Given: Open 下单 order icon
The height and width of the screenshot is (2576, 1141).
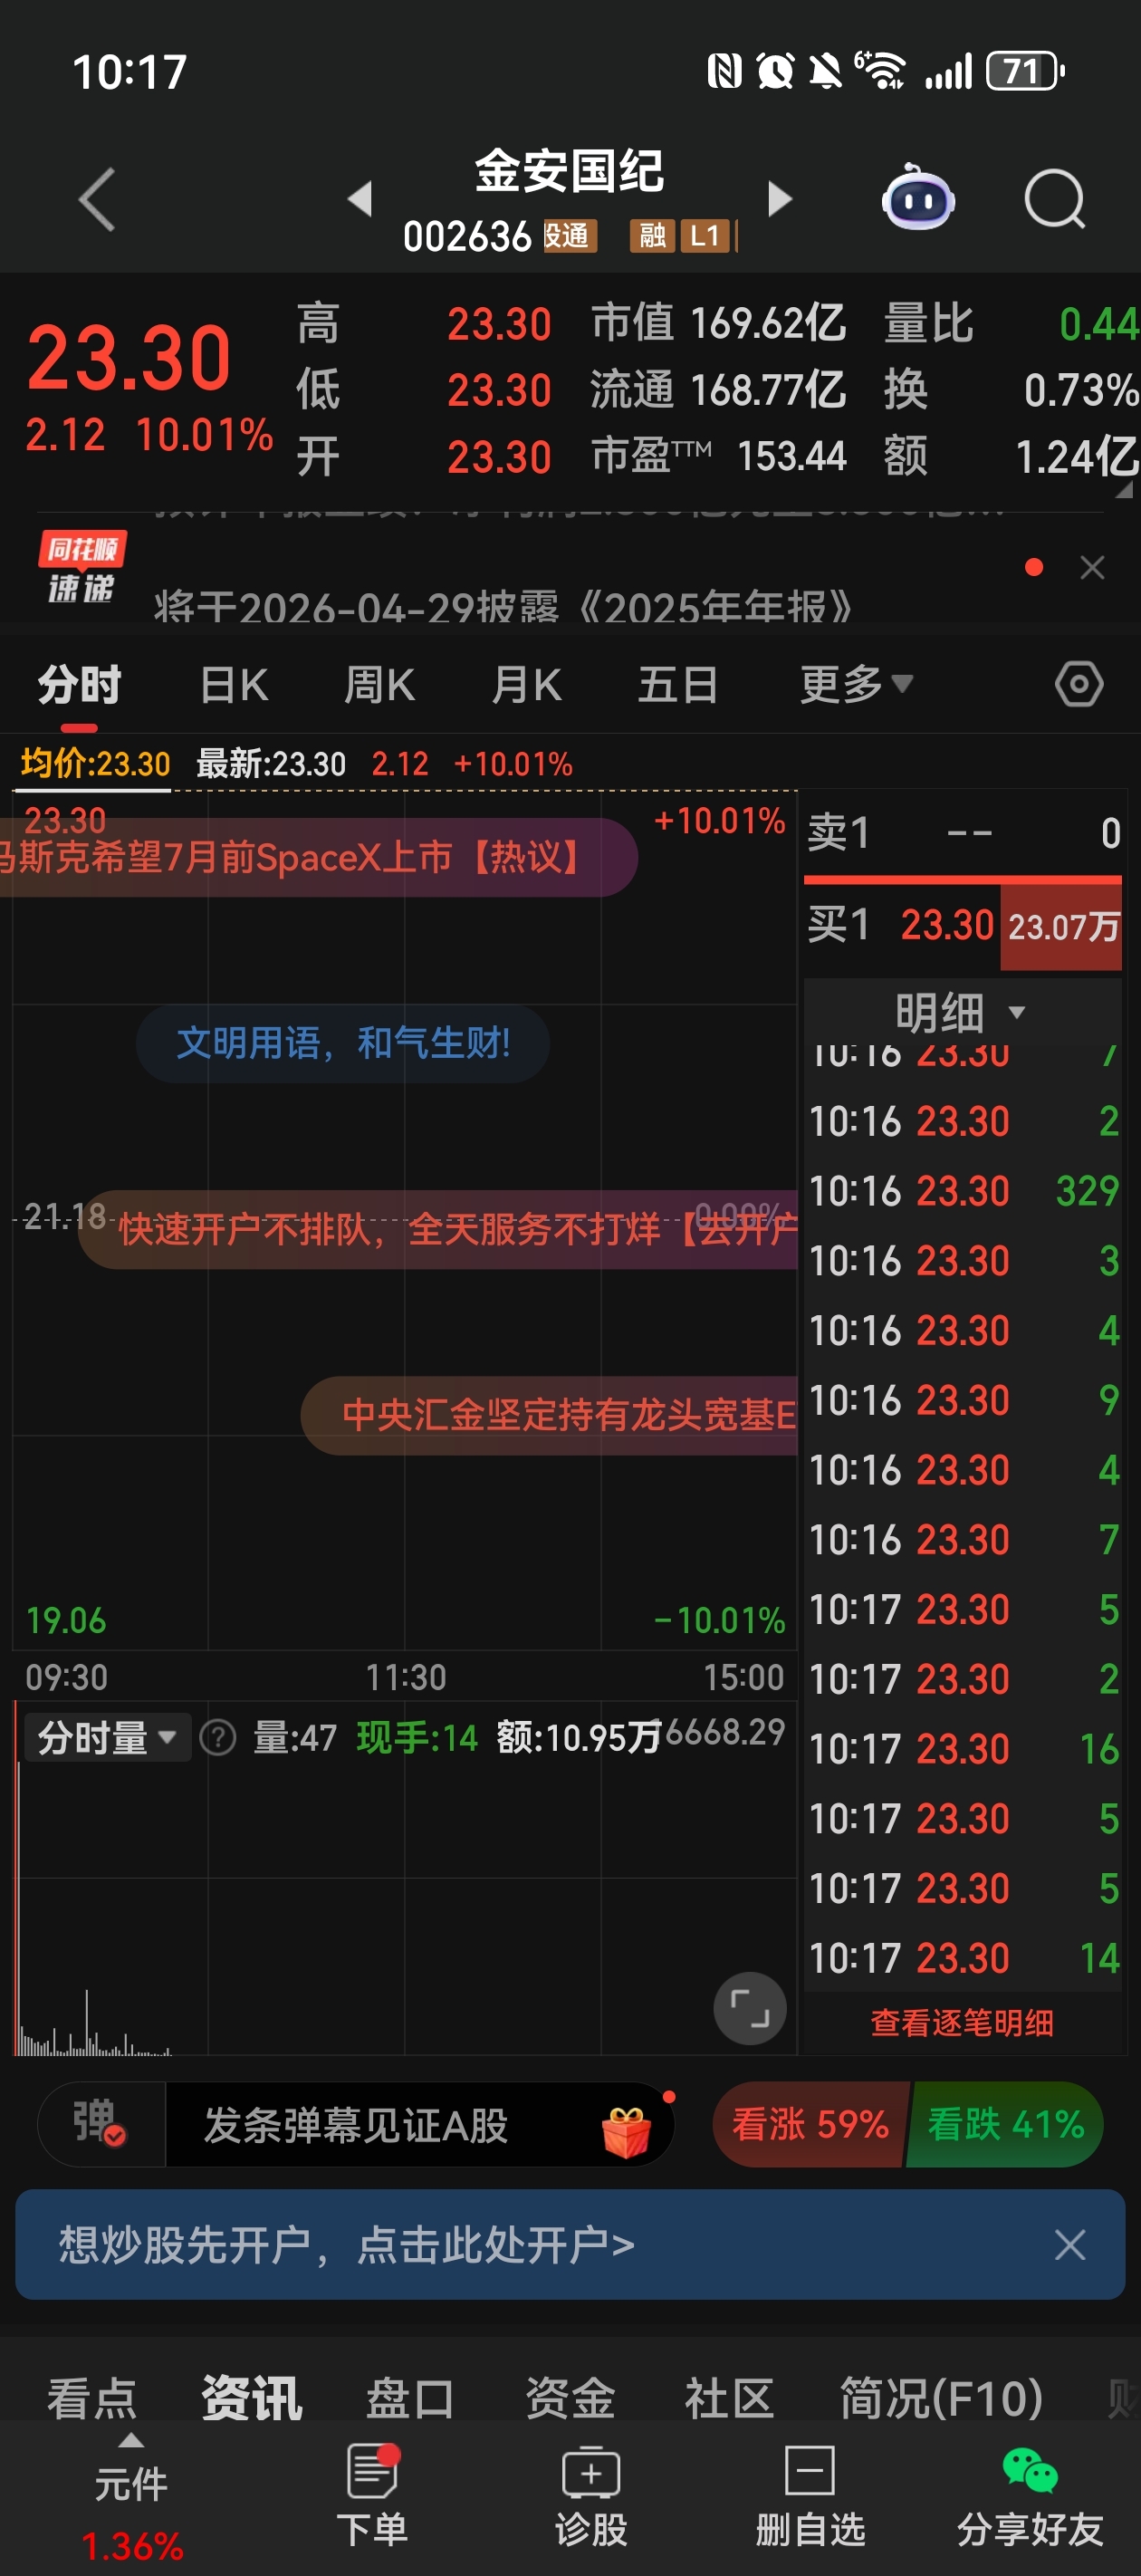Looking at the screenshot, I should (x=372, y=2496).
